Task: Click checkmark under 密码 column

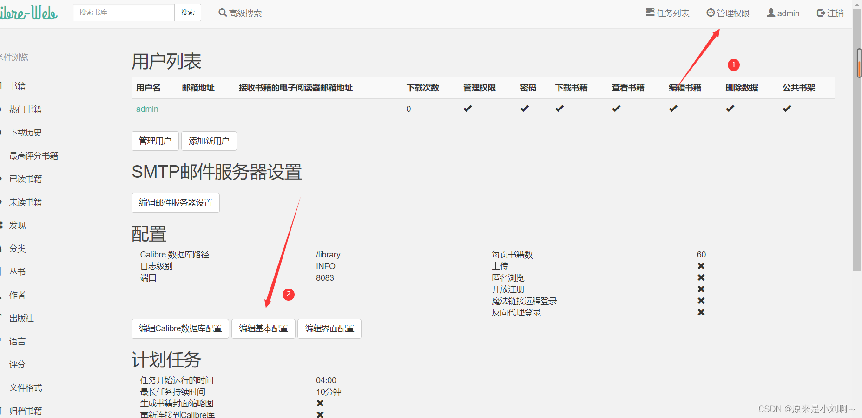Action: click(525, 109)
